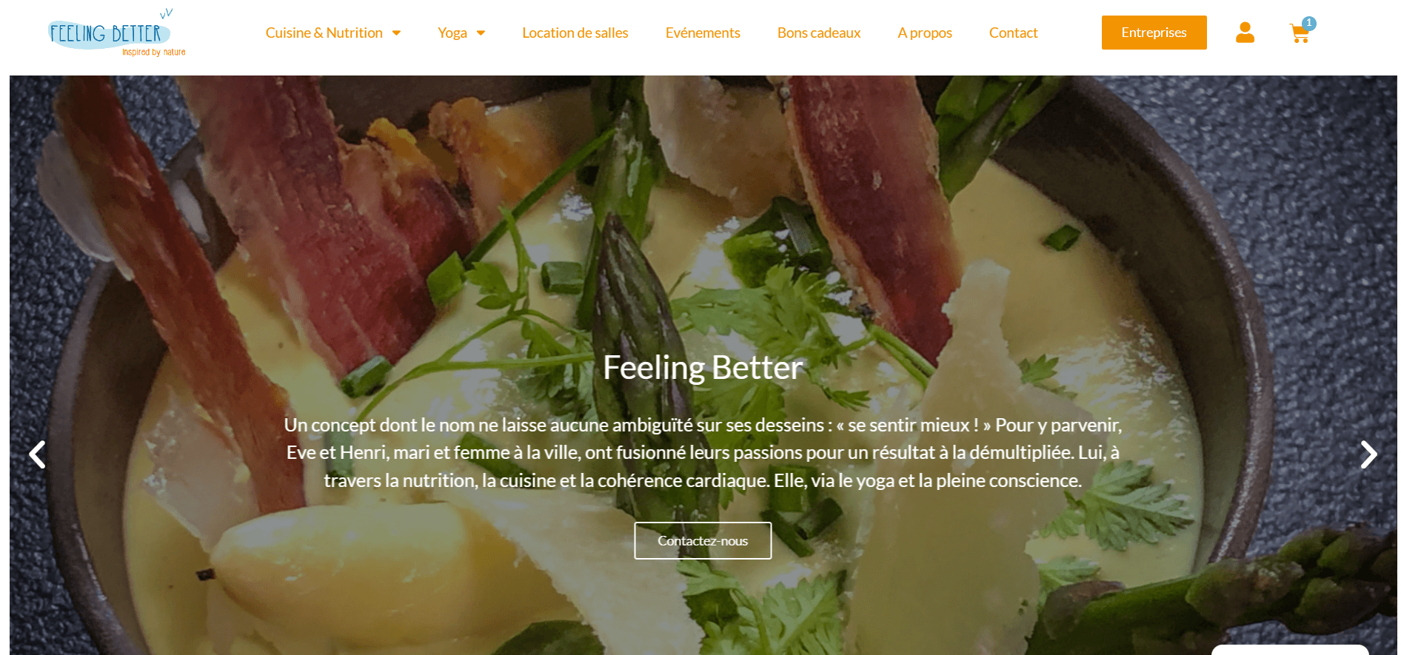The image size is (1401, 655).
Task: Expand the Yoga dropdown arrow
Action: pyautogui.click(x=481, y=33)
